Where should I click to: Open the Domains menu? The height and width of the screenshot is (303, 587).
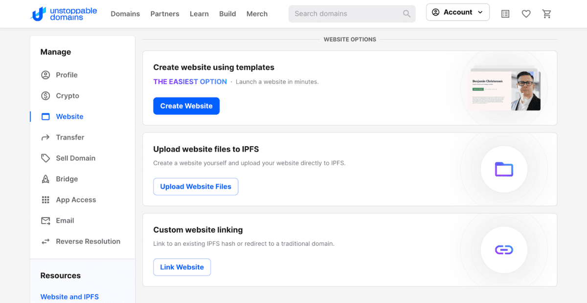(125, 14)
